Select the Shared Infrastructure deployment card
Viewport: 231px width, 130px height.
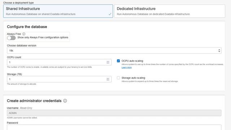point(58,11)
